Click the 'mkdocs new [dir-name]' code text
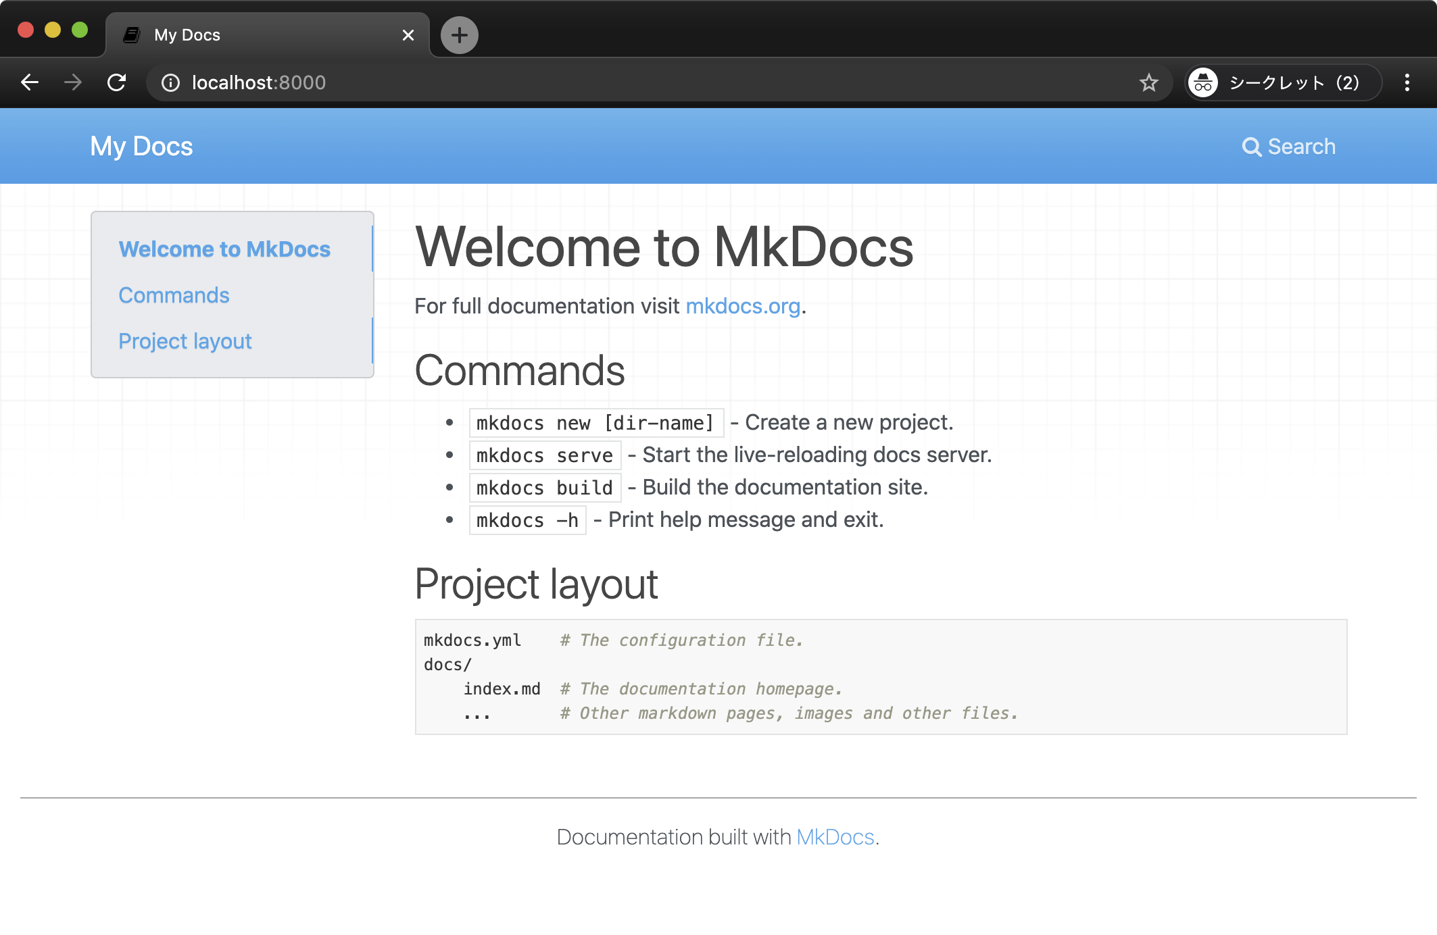The width and height of the screenshot is (1437, 935). 595,423
